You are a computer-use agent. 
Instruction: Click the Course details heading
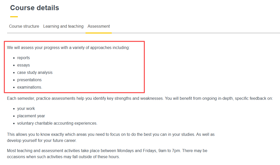coord(35,8)
